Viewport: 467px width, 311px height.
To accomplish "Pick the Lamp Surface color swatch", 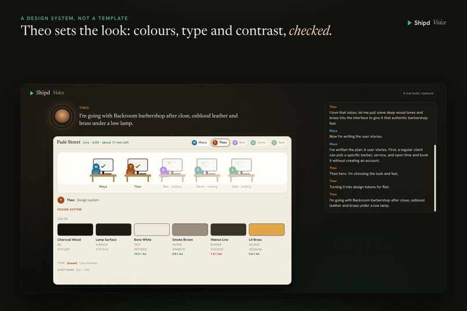I will pos(114,229).
